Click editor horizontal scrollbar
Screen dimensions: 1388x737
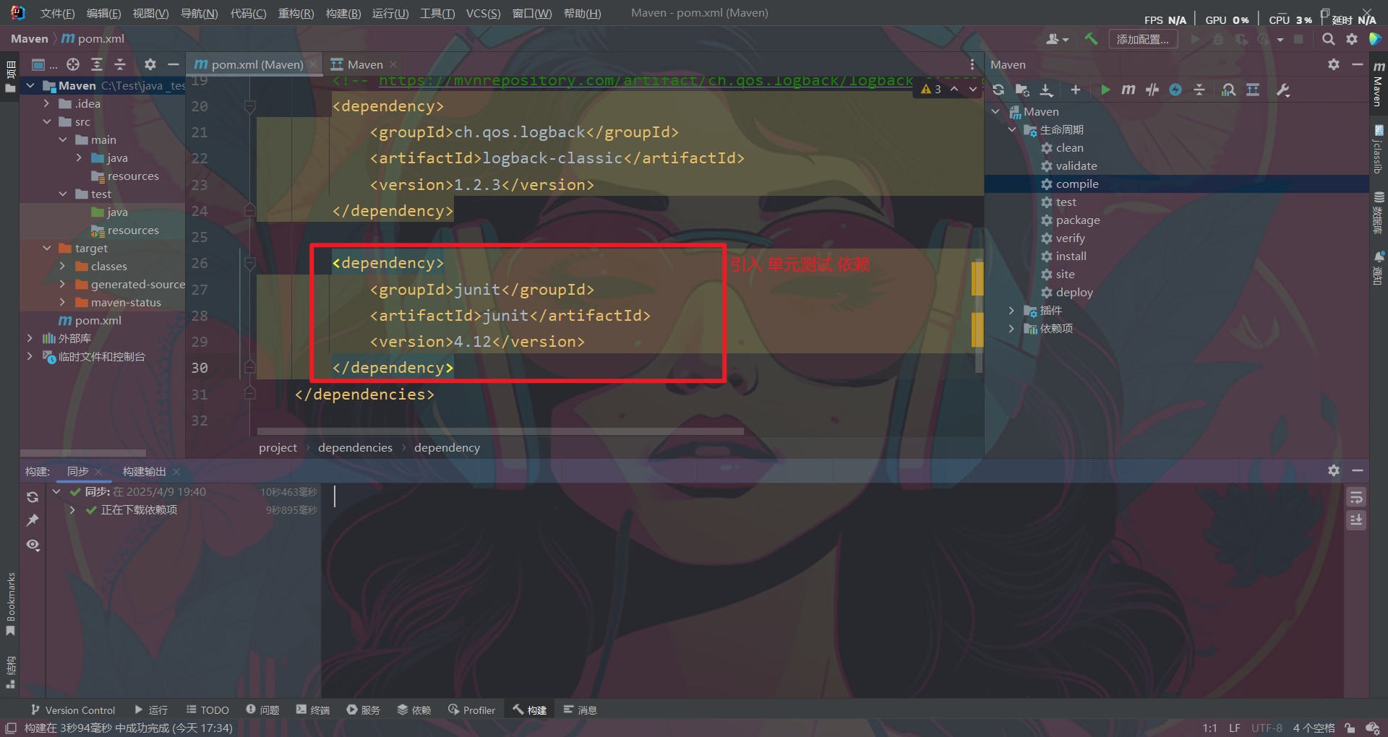coord(500,431)
